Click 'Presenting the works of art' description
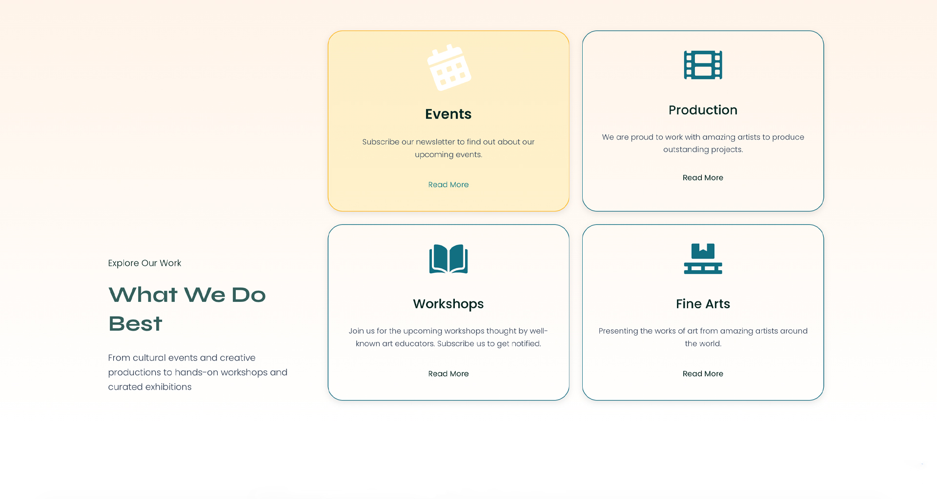The image size is (937, 499). tap(703, 338)
